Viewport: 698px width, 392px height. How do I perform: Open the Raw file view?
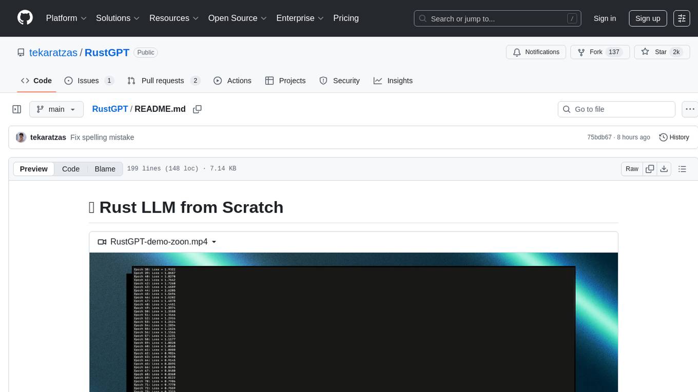[x=632, y=169]
